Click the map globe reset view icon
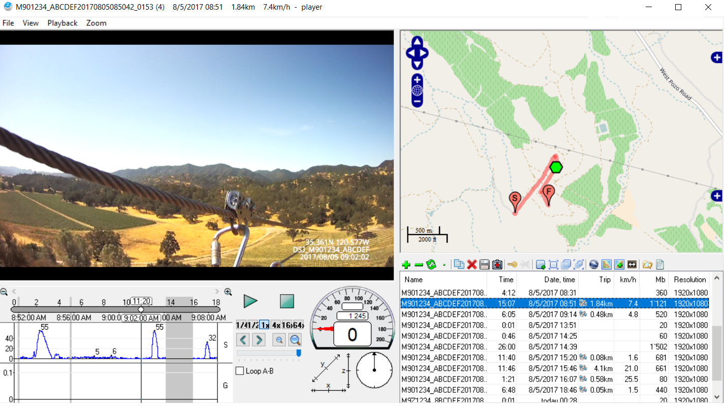 click(417, 90)
